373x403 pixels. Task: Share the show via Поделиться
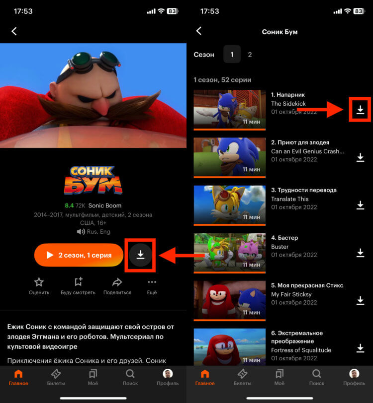pyautogui.click(x=117, y=286)
